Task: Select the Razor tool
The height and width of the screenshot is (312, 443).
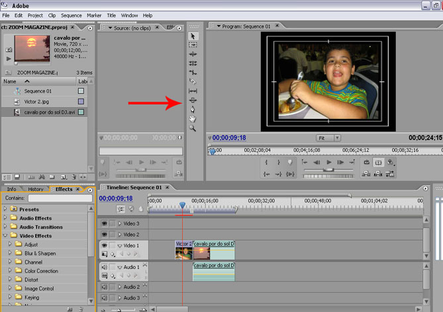Action: (193, 81)
